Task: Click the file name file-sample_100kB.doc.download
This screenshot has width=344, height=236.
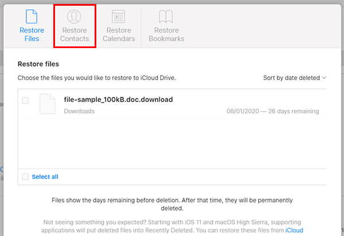Action: 118,100
